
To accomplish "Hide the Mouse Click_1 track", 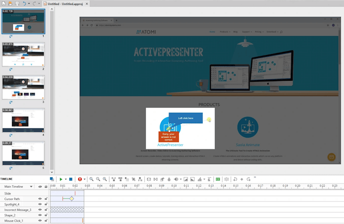I will click(40, 220).
